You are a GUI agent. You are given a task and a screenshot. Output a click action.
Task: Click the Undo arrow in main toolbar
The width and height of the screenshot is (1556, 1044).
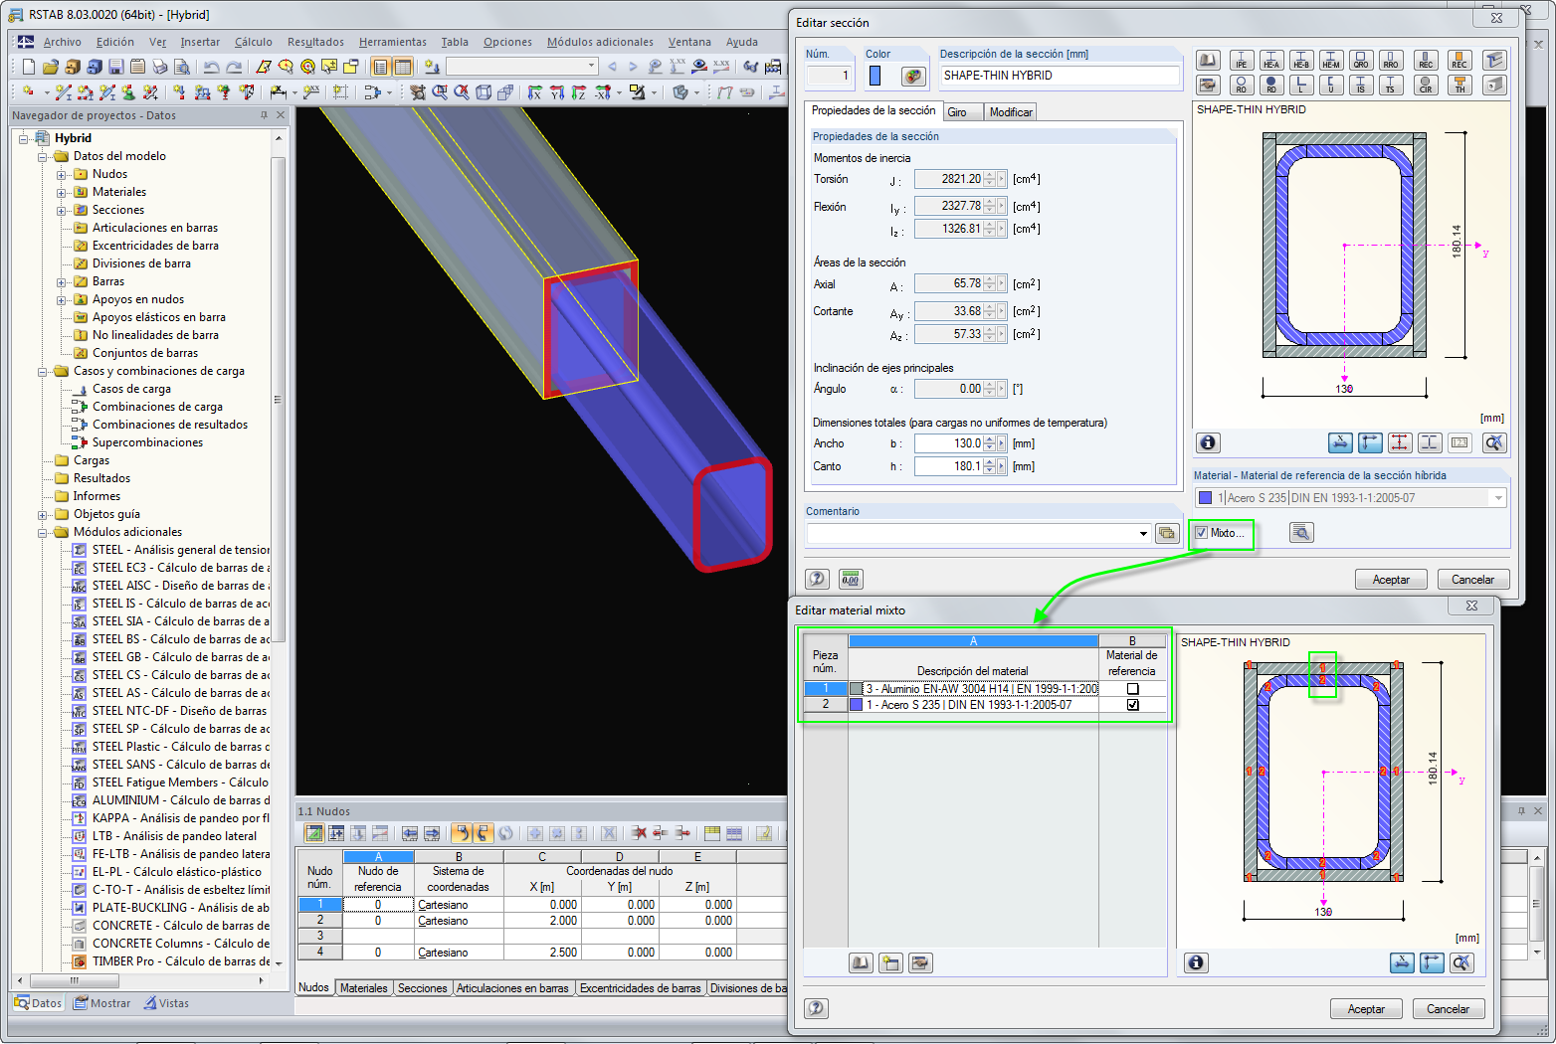(211, 67)
